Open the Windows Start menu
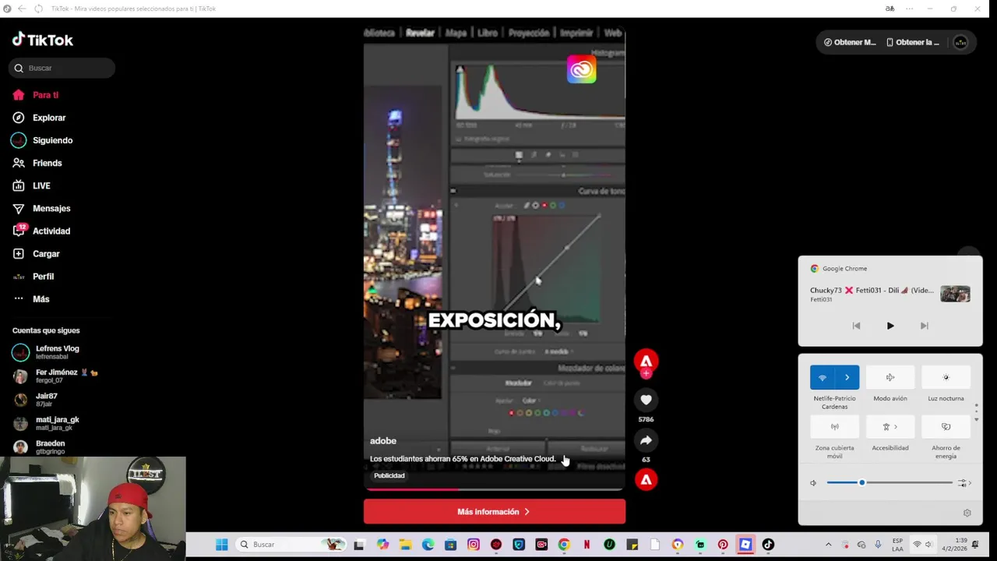The width and height of the screenshot is (997, 561). [x=221, y=545]
